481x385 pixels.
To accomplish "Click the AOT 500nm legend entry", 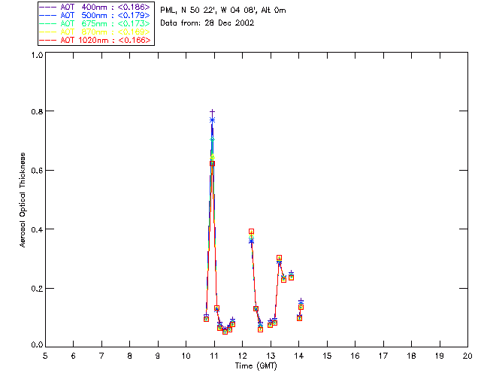I will coord(95,15).
